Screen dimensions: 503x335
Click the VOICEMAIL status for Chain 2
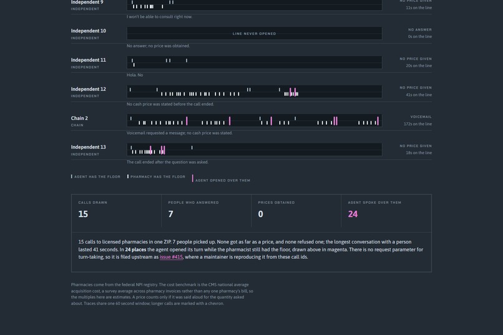[x=421, y=117]
